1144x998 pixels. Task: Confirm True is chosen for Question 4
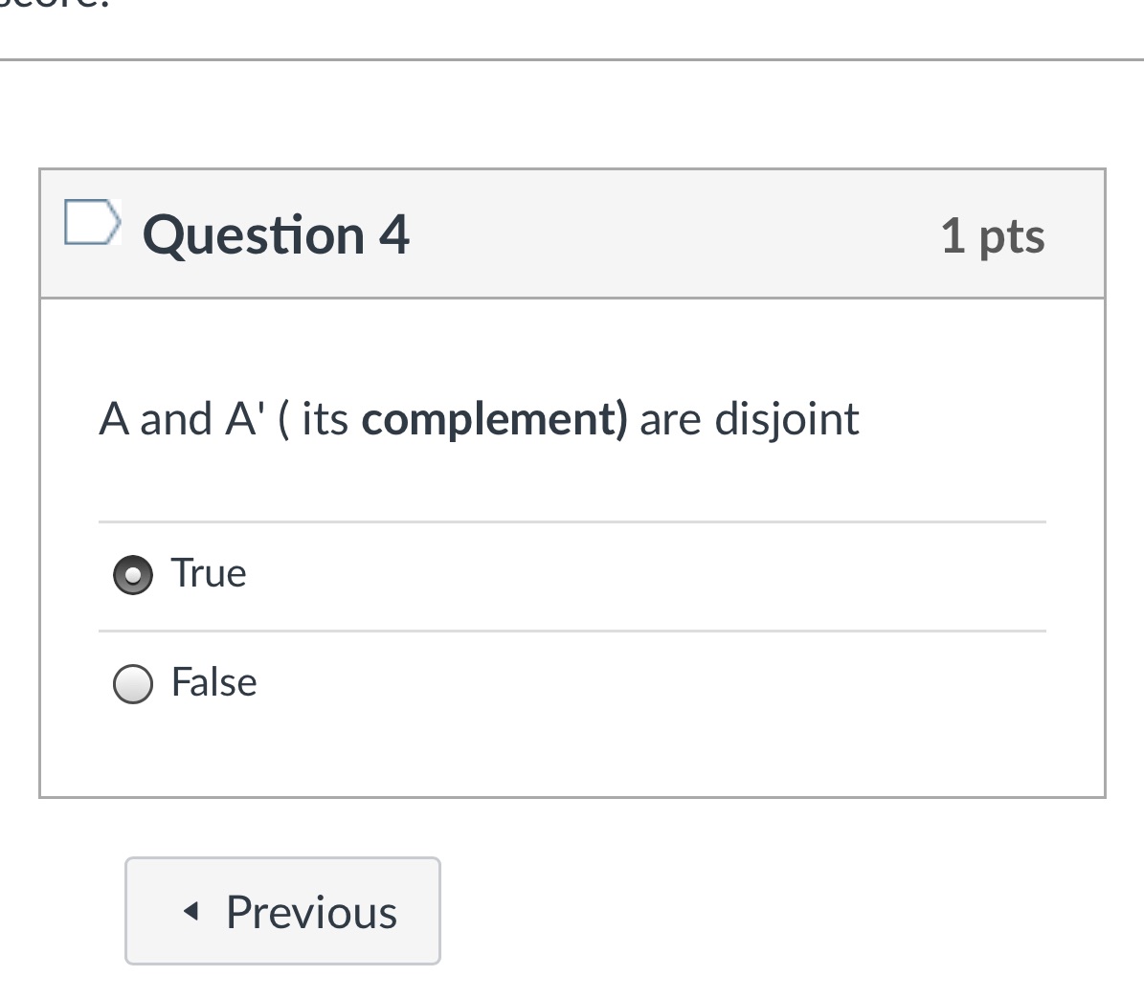[x=132, y=575]
